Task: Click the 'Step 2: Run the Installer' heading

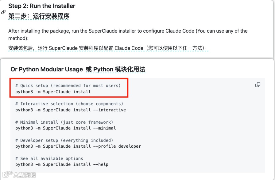Action: (42, 6)
